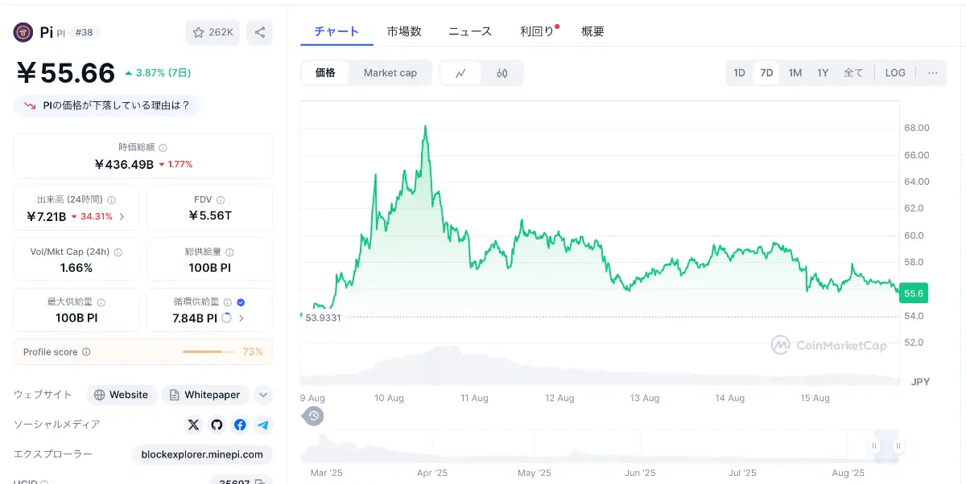The image size is (966, 484).
Task: Toggle LOG scale on the chart
Action: (x=895, y=72)
